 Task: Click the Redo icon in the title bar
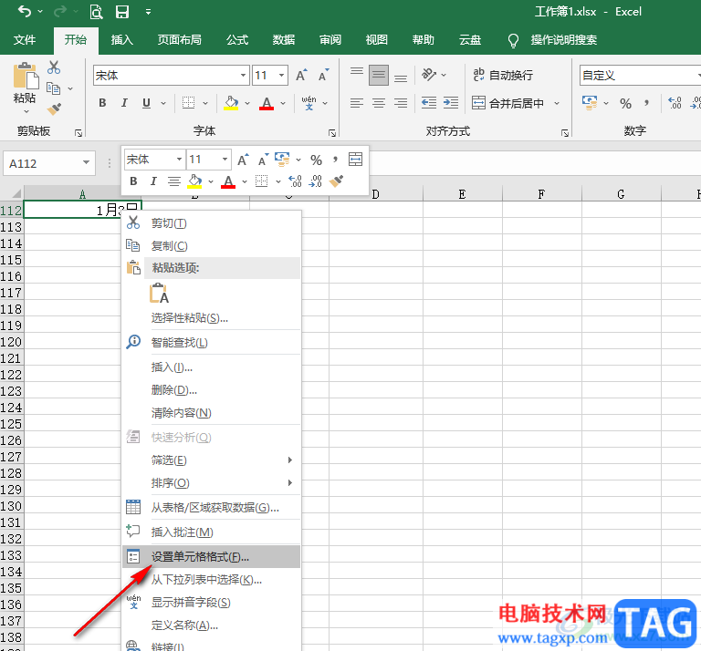[60, 11]
